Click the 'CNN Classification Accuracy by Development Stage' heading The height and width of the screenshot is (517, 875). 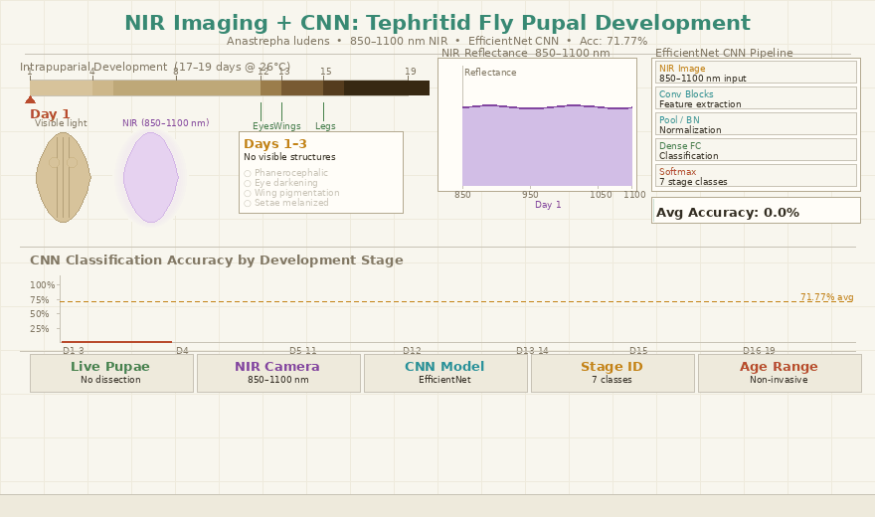(x=217, y=260)
